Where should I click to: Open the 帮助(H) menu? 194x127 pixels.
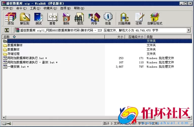(79, 8)
